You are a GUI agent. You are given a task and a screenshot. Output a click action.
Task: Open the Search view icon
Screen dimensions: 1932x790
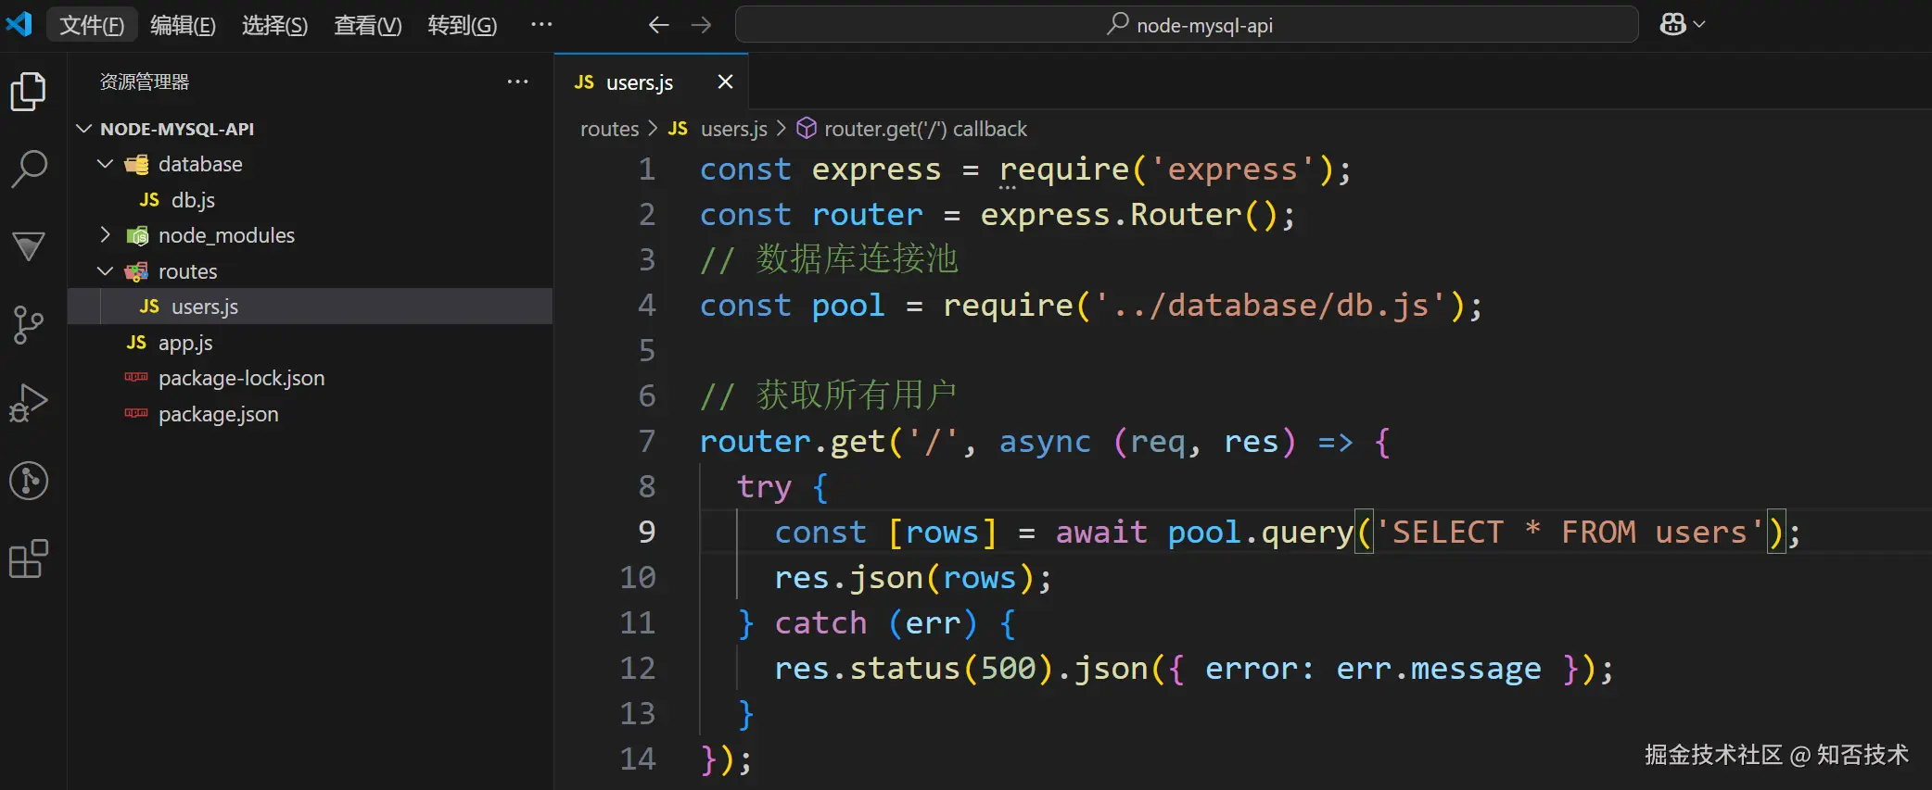pyautogui.click(x=28, y=169)
